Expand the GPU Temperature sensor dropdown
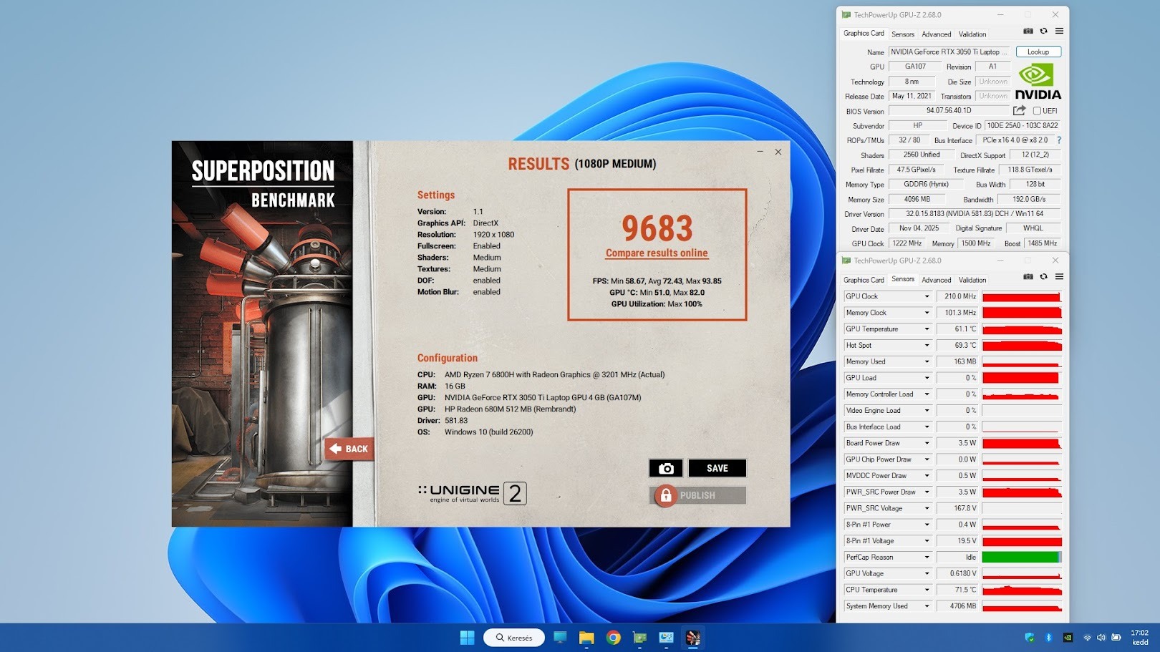The height and width of the screenshot is (652, 1160). 927,329
